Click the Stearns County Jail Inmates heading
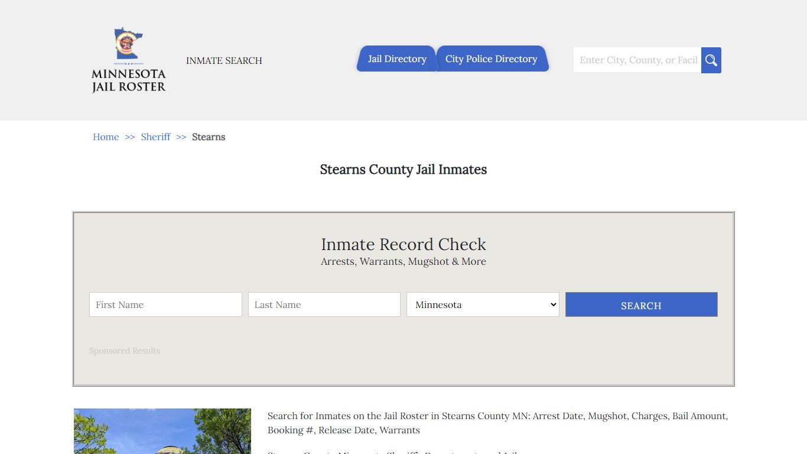The width and height of the screenshot is (807, 454). (403, 170)
